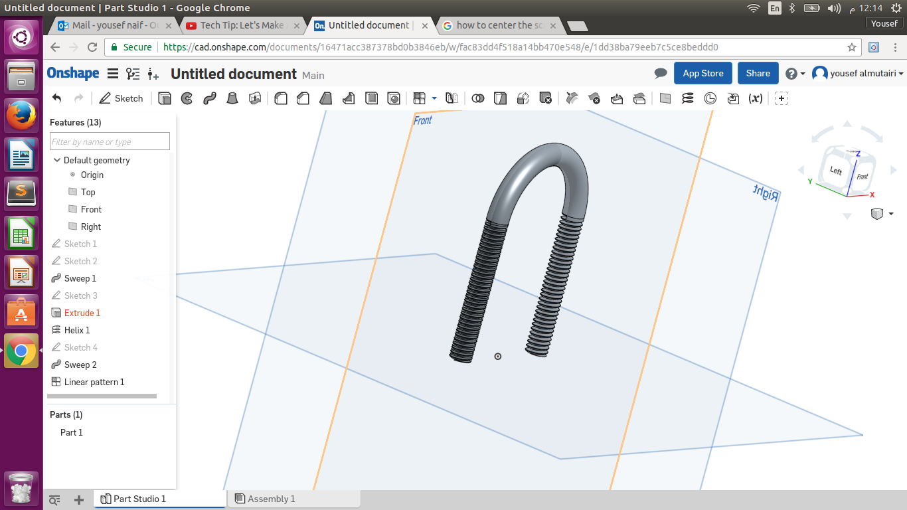Screen dimensions: 907x510
Task: Select the Linear pattern toolbar icon
Action: pyautogui.click(x=420, y=98)
